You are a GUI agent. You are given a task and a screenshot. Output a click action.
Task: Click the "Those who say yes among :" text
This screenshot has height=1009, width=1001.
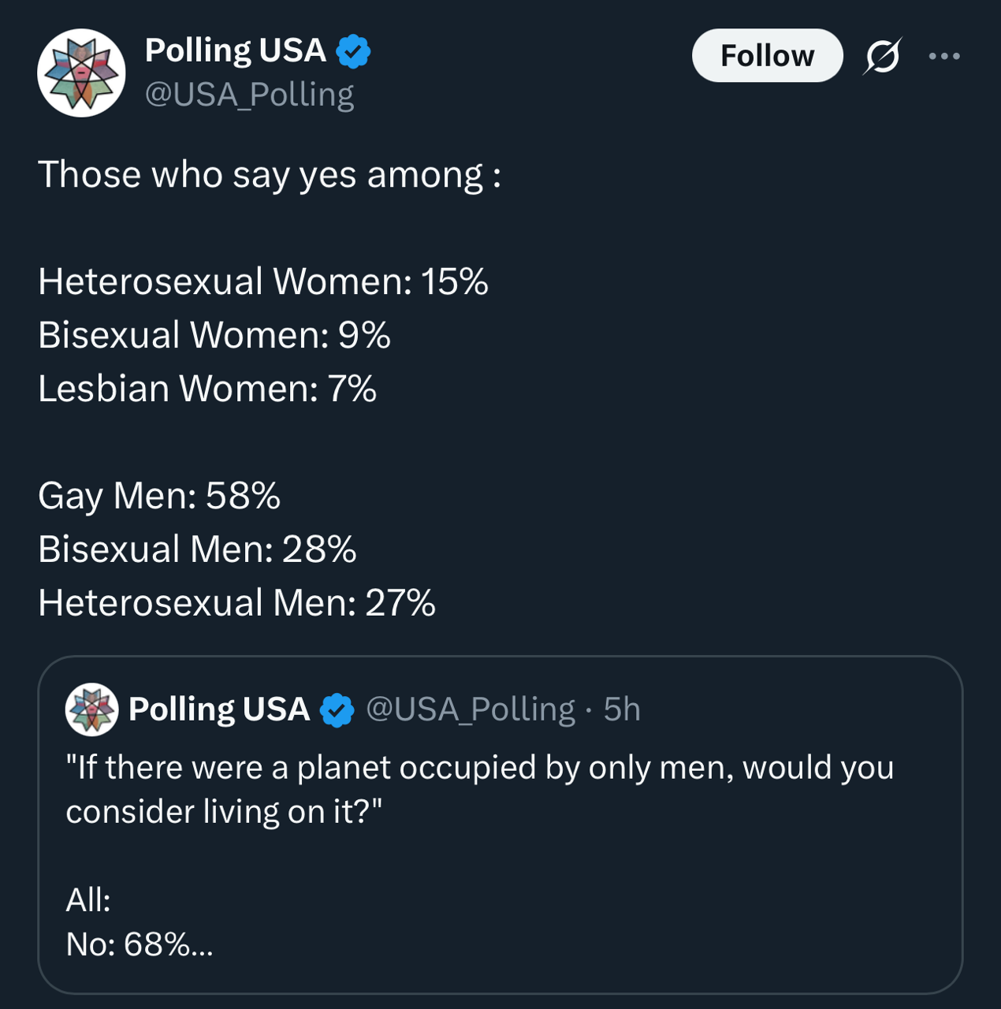point(270,174)
